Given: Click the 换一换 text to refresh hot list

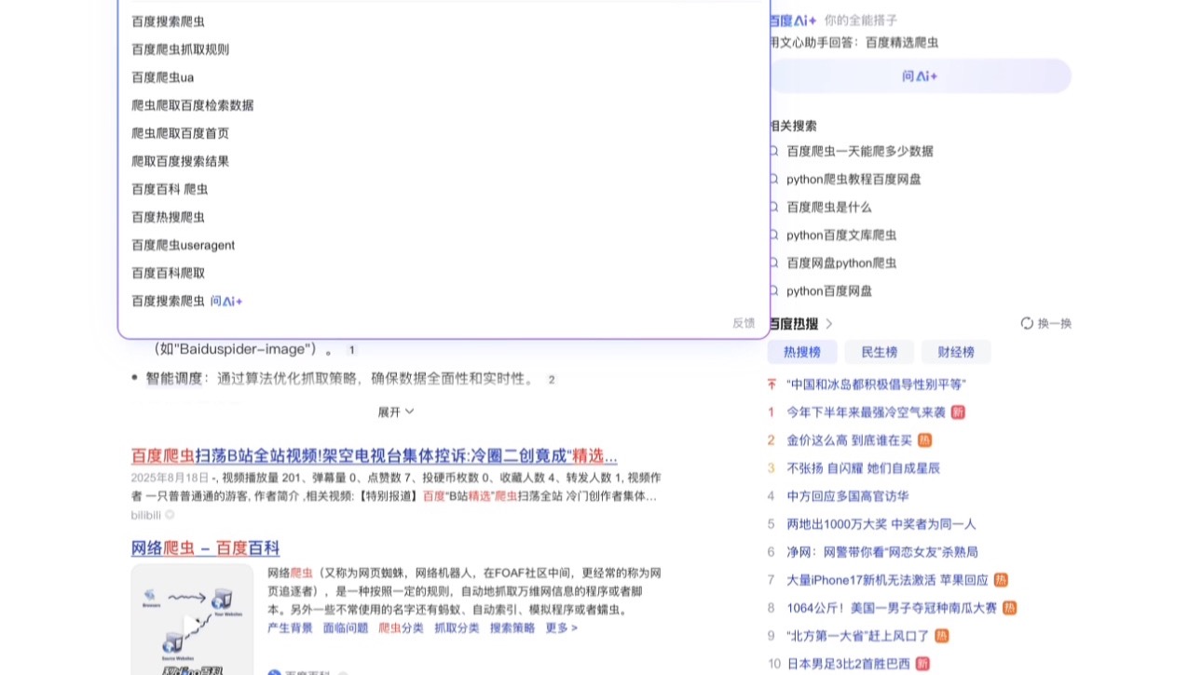Looking at the screenshot, I should pyautogui.click(x=1055, y=323).
